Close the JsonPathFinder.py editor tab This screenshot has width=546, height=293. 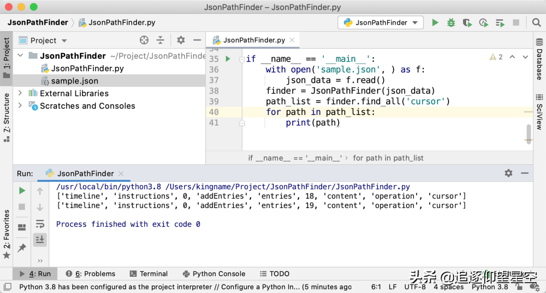pos(292,40)
